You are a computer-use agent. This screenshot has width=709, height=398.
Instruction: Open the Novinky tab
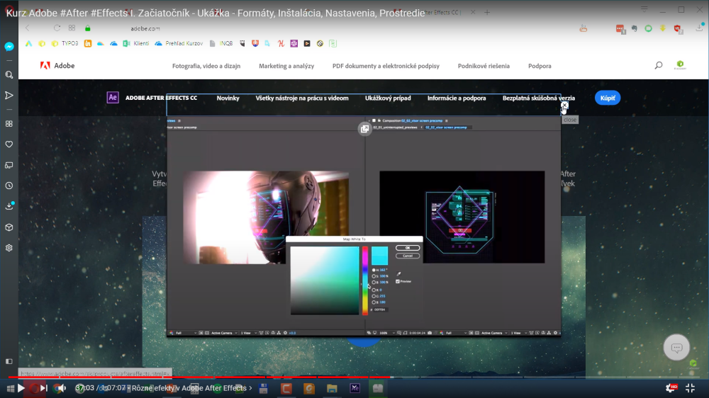pyautogui.click(x=228, y=98)
